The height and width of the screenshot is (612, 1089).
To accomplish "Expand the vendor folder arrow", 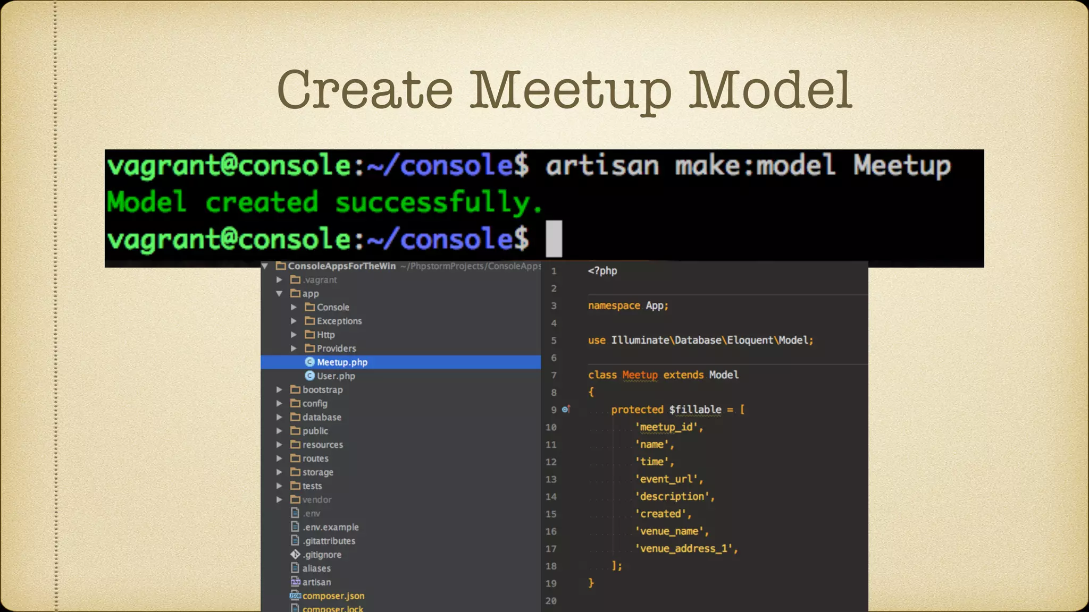I will coord(279,499).
